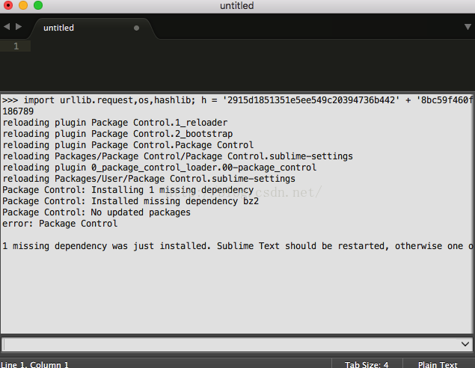Maximize window using the green button
The height and width of the screenshot is (368, 475).
click(x=38, y=5)
